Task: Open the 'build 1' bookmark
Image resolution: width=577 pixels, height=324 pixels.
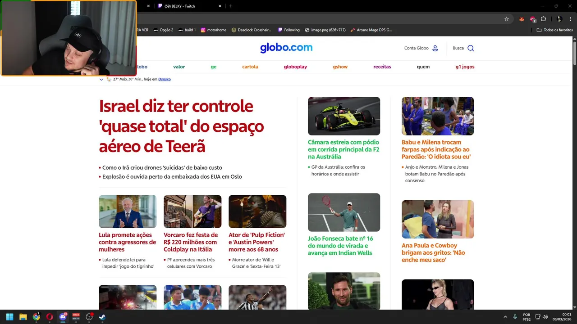Action: pos(187,30)
